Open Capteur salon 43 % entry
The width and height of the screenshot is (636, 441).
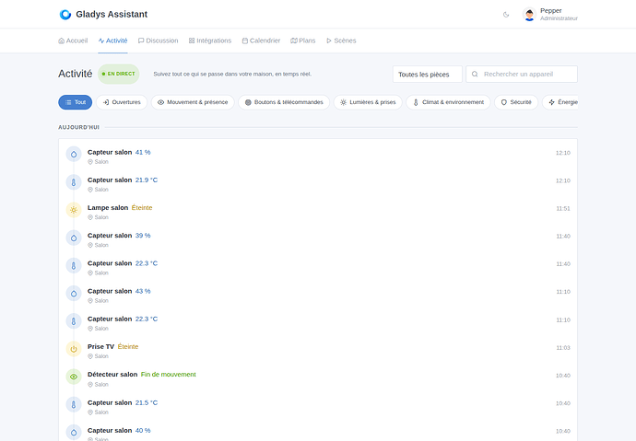[x=318, y=296]
